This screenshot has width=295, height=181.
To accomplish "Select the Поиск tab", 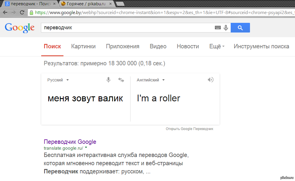I will point(52,46).
